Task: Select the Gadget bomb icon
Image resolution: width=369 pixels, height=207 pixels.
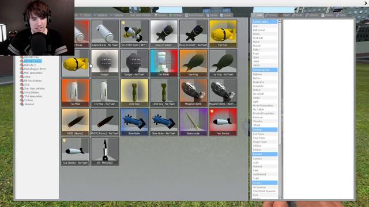Action: (x=105, y=63)
